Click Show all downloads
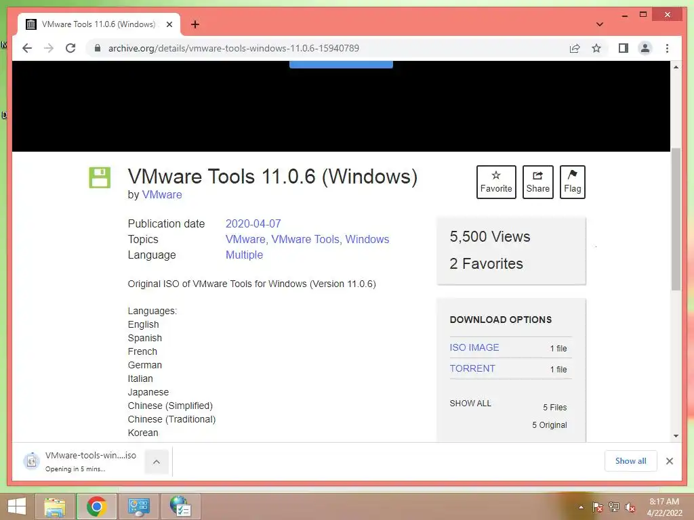694x520 pixels. (630, 461)
